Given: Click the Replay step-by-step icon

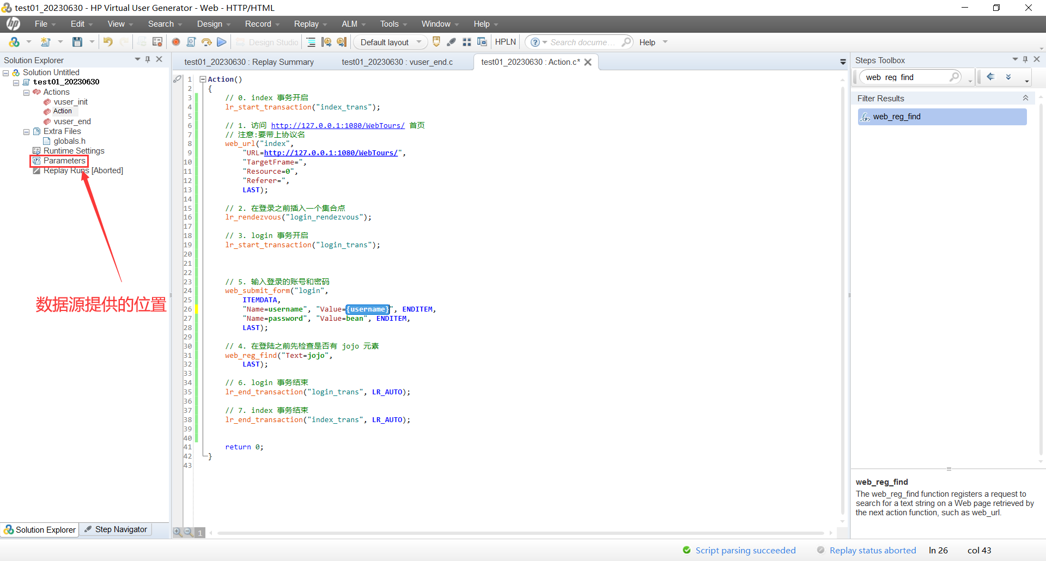Looking at the screenshot, I should click(206, 42).
